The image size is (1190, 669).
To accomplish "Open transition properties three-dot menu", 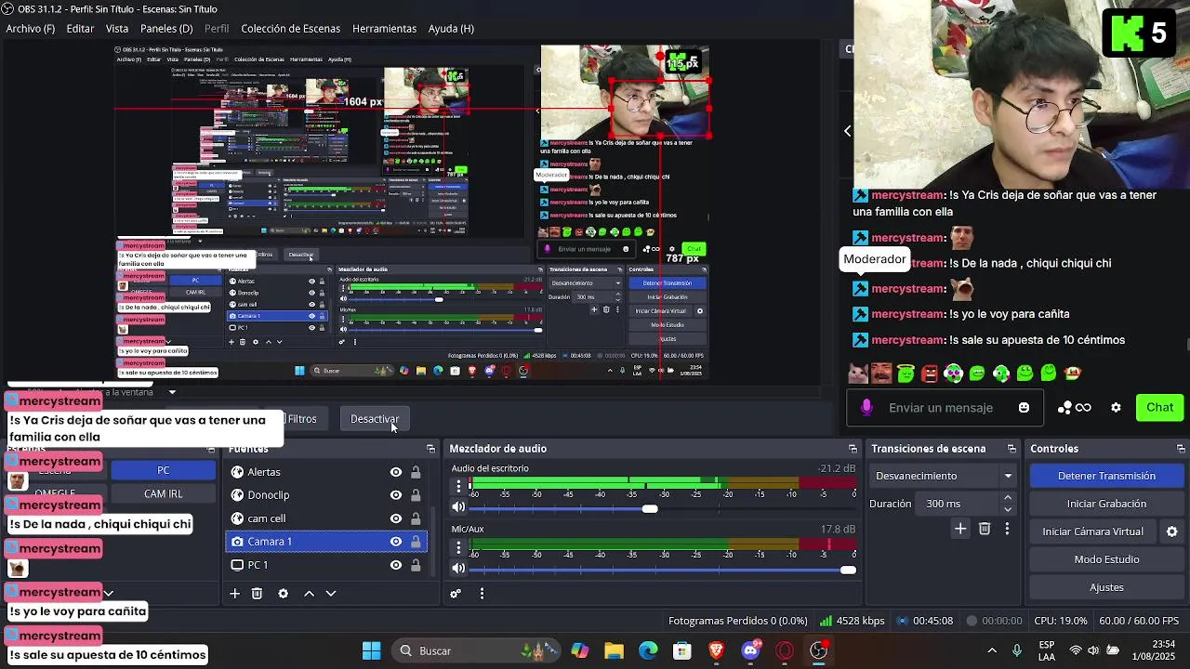I will point(1007,529).
